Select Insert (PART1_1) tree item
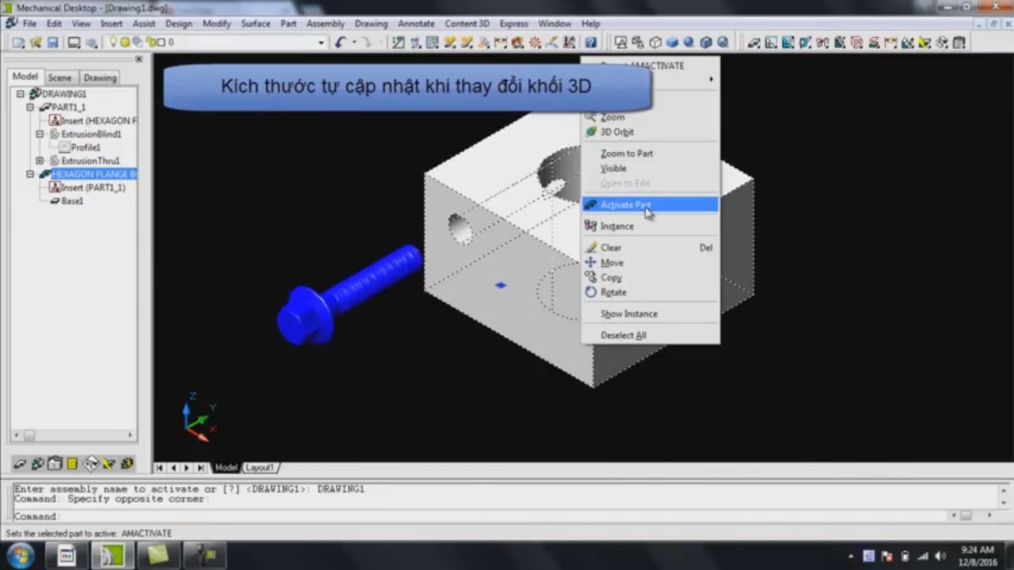This screenshot has width=1014, height=570. pos(93,188)
